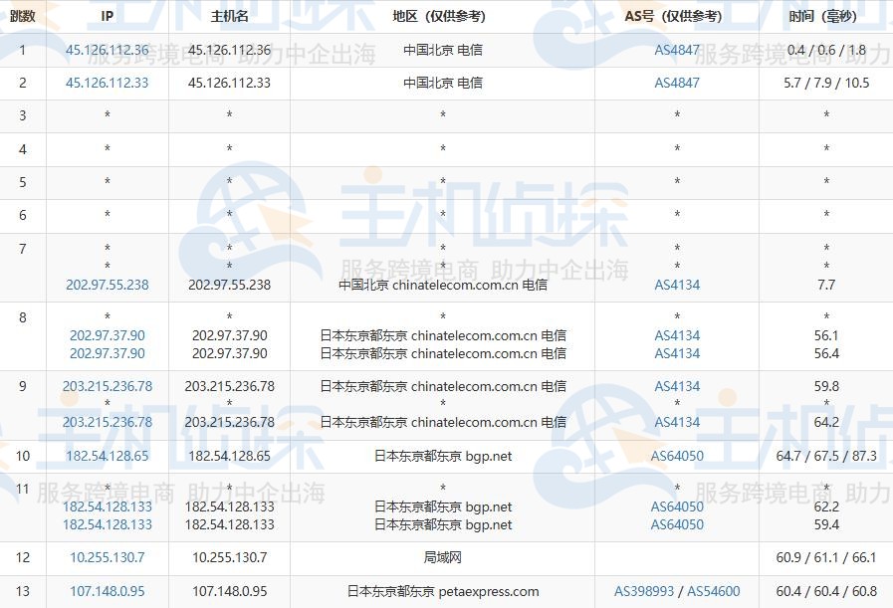The width and height of the screenshot is (893, 608).
Task: Click AS64050 on hop 10
Action: 676,456
